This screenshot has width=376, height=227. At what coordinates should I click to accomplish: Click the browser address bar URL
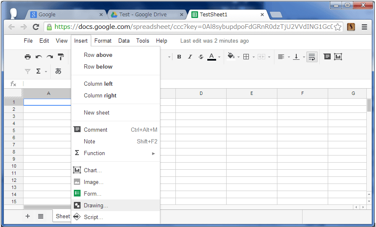(x=193, y=27)
